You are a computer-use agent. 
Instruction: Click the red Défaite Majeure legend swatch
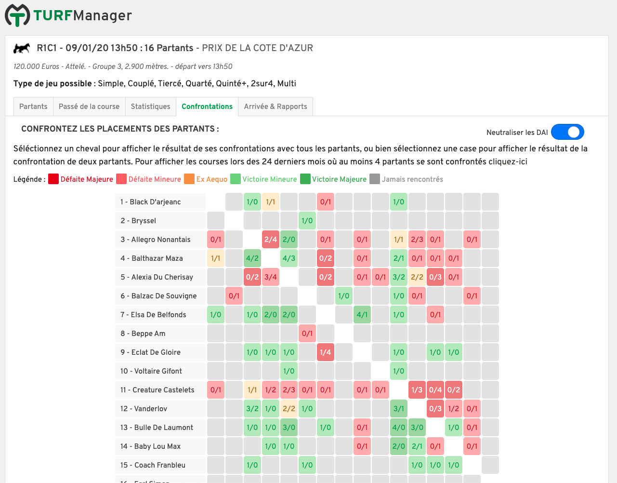point(53,179)
